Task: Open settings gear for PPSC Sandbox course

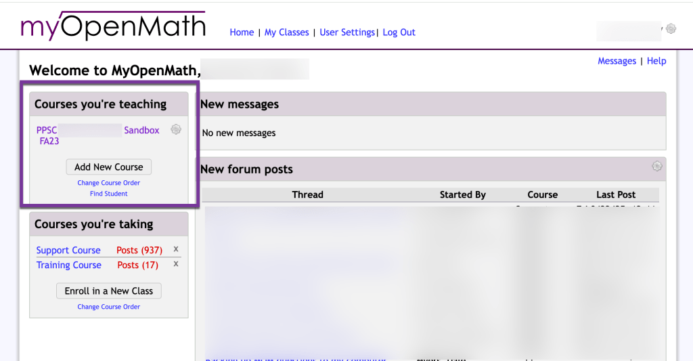Action: pos(176,129)
